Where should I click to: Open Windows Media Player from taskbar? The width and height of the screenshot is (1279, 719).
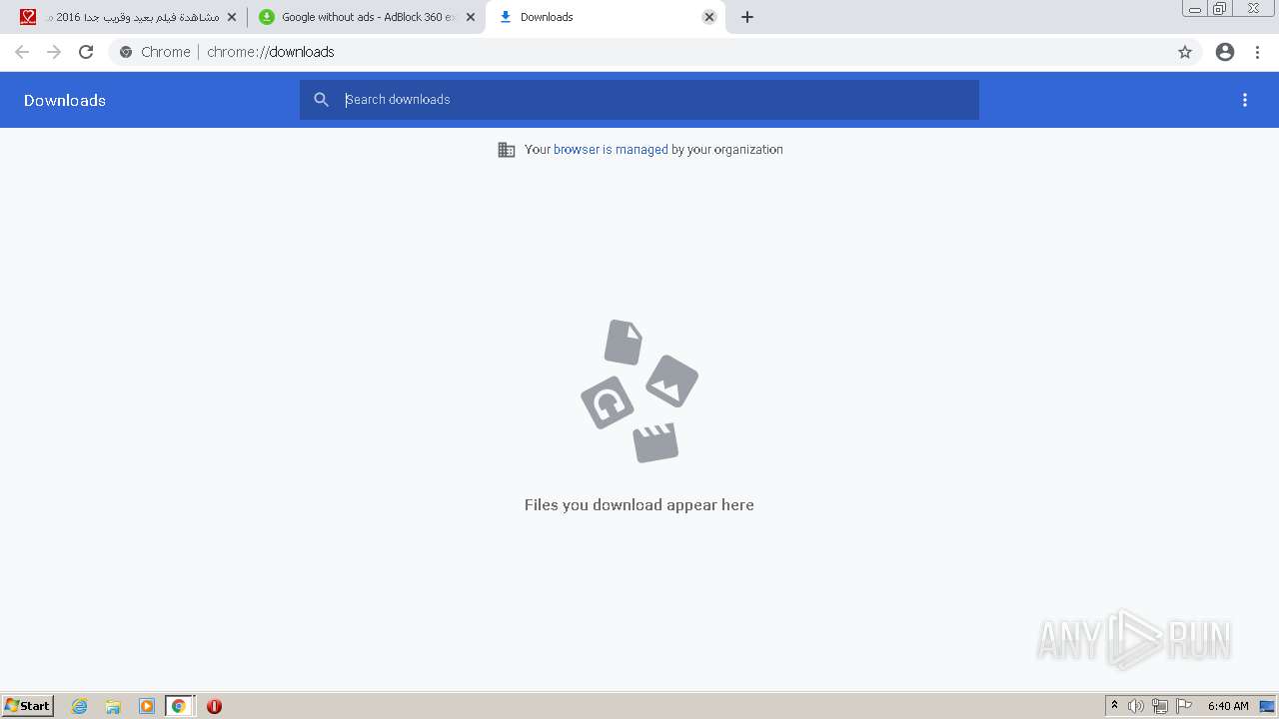[x=147, y=706]
